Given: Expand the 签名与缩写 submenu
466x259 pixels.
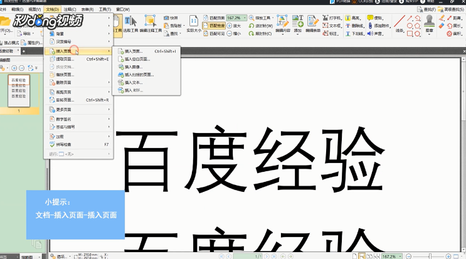Looking at the screenshot, I should coord(79,127).
